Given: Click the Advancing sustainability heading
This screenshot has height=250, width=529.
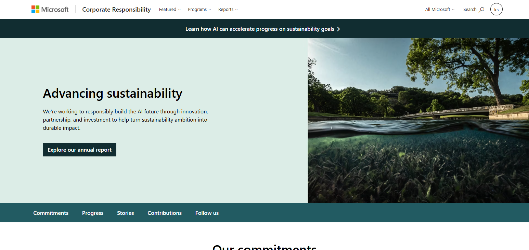Looking at the screenshot, I should pyautogui.click(x=113, y=93).
